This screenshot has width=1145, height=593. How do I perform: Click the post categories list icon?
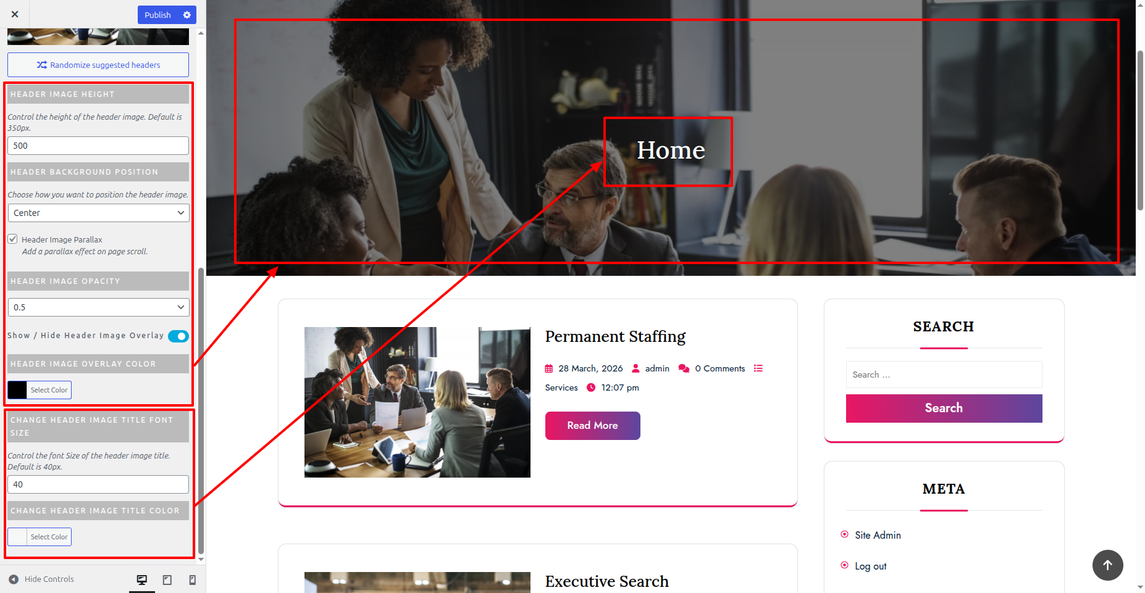[758, 368]
